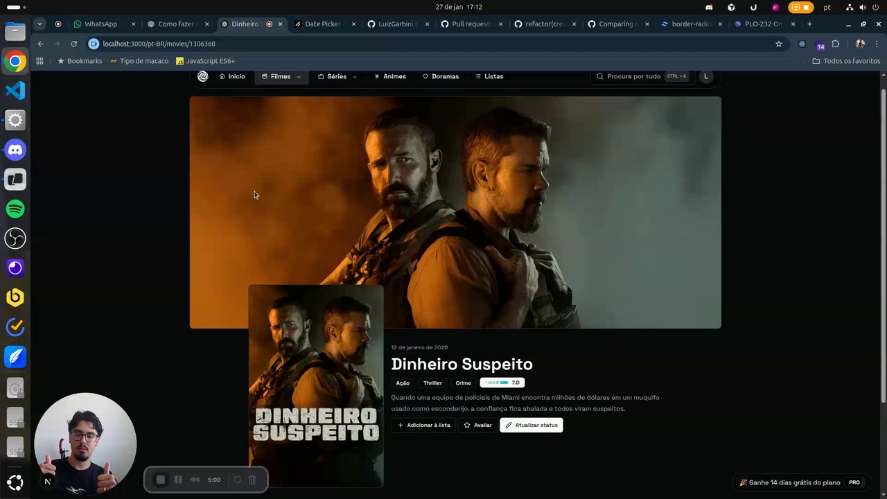
Task: Open the JavaScript ES6+ bookmark
Action: [205, 61]
